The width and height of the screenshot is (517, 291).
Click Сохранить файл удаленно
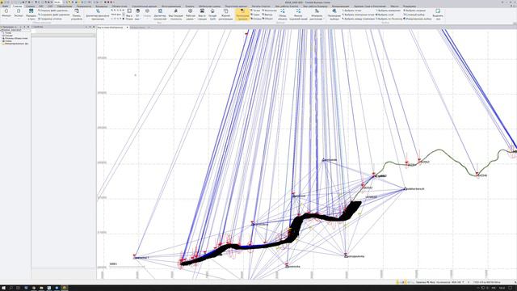point(54,15)
